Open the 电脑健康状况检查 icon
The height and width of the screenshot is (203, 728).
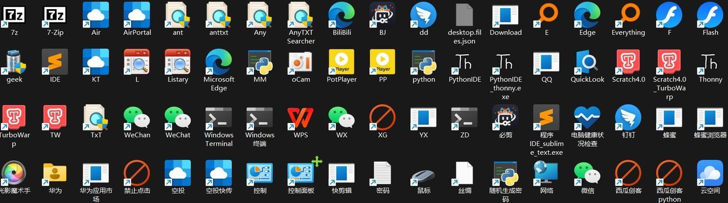coord(588,118)
